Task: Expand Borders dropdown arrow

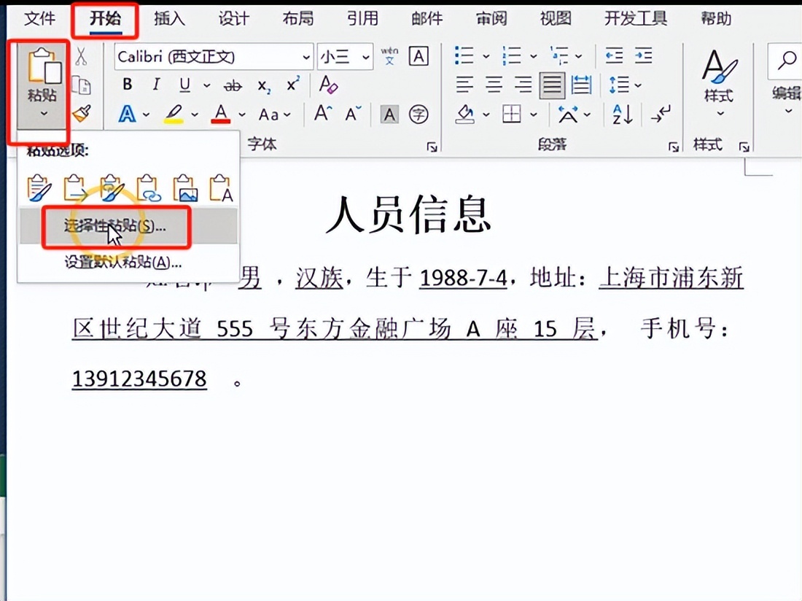Action: click(533, 115)
